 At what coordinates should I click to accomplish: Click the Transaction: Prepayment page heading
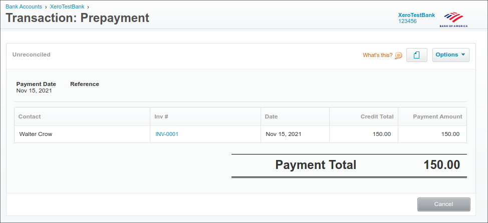[77, 18]
